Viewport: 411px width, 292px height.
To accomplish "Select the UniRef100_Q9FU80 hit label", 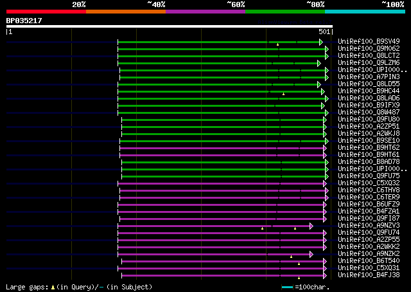I will click(x=369, y=120).
